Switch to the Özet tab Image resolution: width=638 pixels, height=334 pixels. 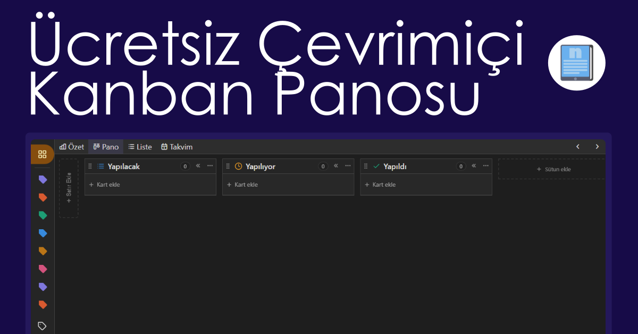pos(72,147)
